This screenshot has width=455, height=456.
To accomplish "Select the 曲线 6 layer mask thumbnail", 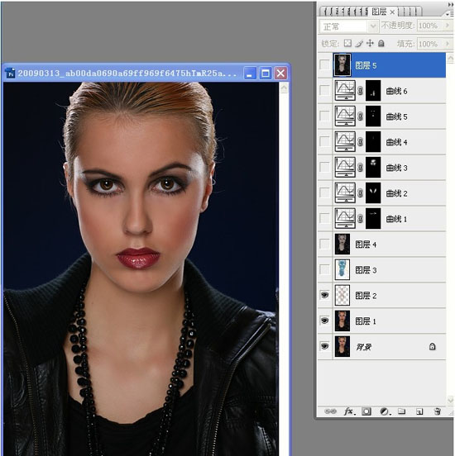I will [373, 91].
